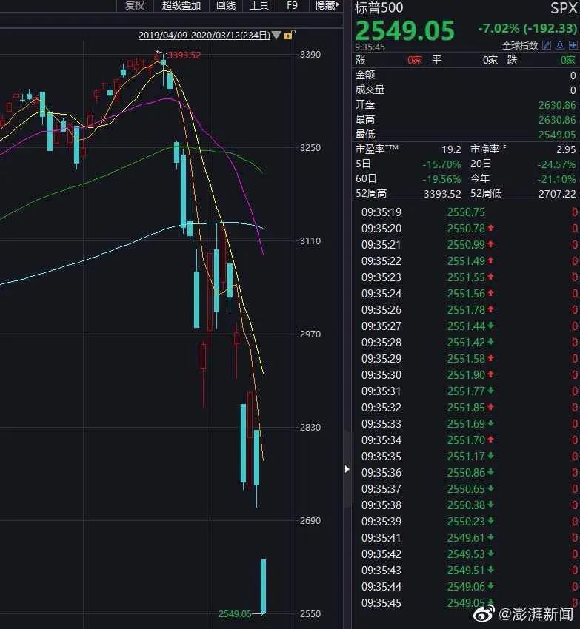The width and height of the screenshot is (580, 629).
Task: Click the last cyan candlestick near 2549.05
Action: [263, 586]
